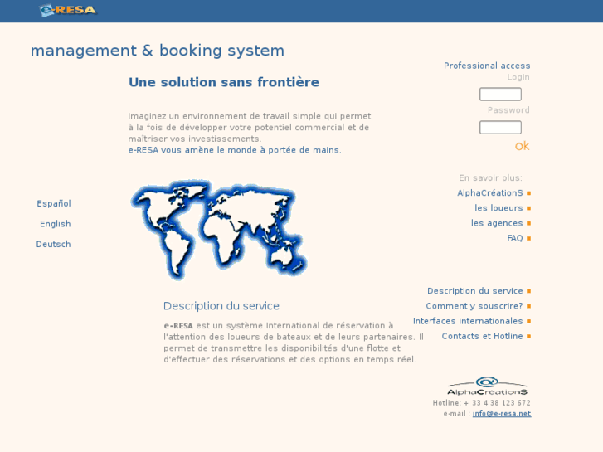Click orange bullet beside Contacts et Hotline
Viewport: 603px width, 452px height.
point(529,336)
